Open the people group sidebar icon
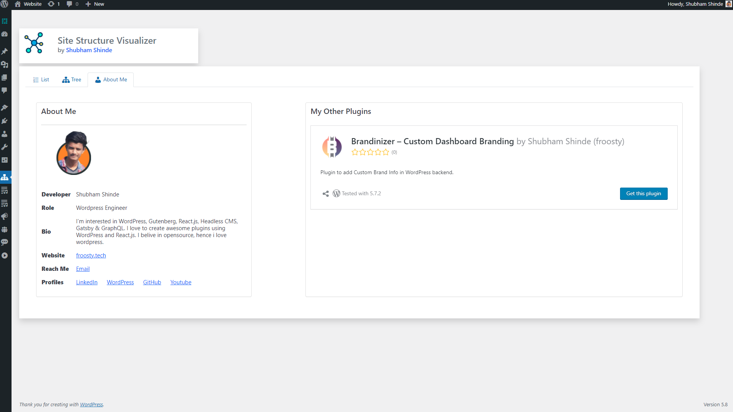733x412 pixels. click(5, 229)
